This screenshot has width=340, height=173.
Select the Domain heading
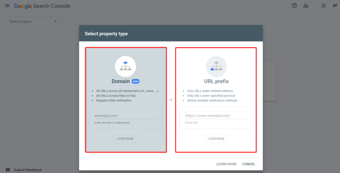121,82
